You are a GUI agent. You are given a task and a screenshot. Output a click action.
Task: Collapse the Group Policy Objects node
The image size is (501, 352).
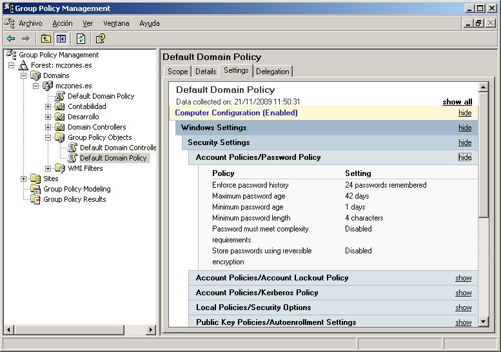(48, 138)
